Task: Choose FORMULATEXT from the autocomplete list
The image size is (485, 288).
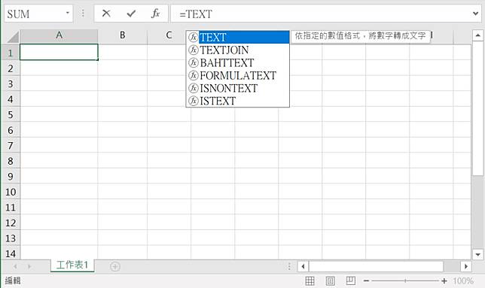Action: tap(237, 75)
